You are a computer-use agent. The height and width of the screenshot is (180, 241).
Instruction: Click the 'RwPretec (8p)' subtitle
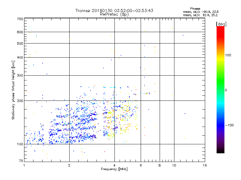click(114, 14)
